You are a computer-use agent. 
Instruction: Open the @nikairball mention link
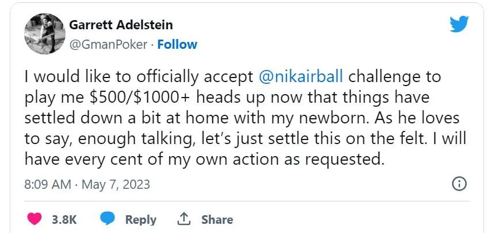tap(299, 76)
